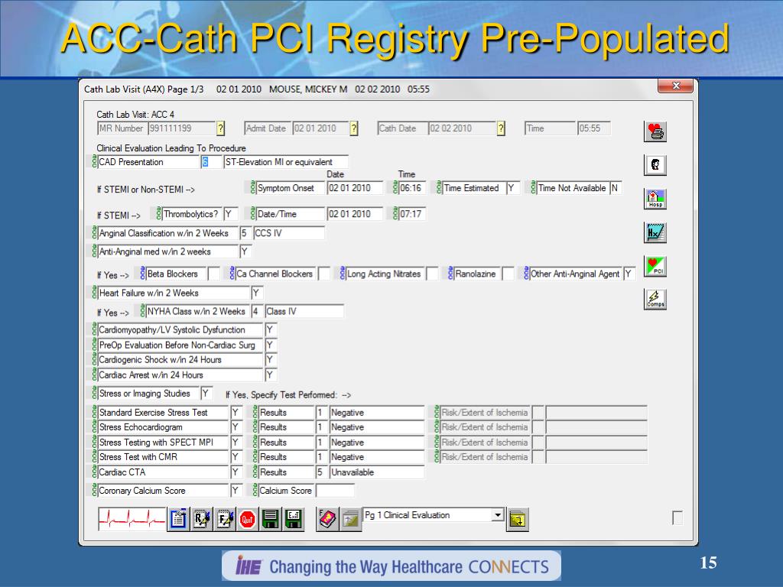Open the Comps lightning icon
Image resolution: width=783 pixels, height=587 pixels.
[655, 300]
